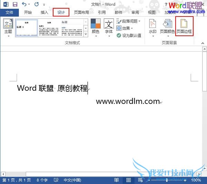Click the text 'www.wordlm.com' in document
The height and width of the screenshot is (184, 207).
(128, 101)
